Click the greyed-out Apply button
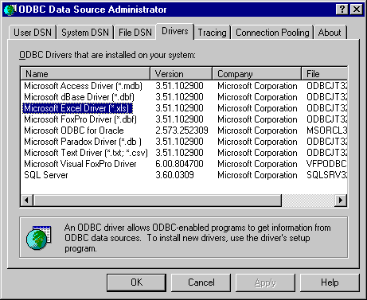This screenshot has height=300, width=367. (x=265, y=282)
